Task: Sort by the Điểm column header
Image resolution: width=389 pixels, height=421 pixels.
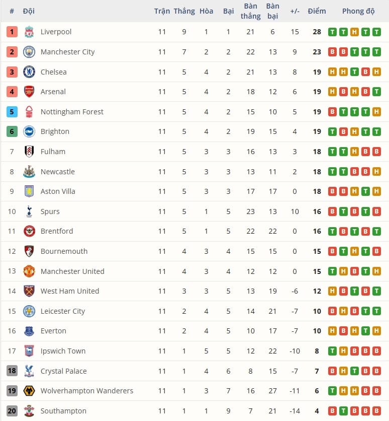Action: click(317, 11)
